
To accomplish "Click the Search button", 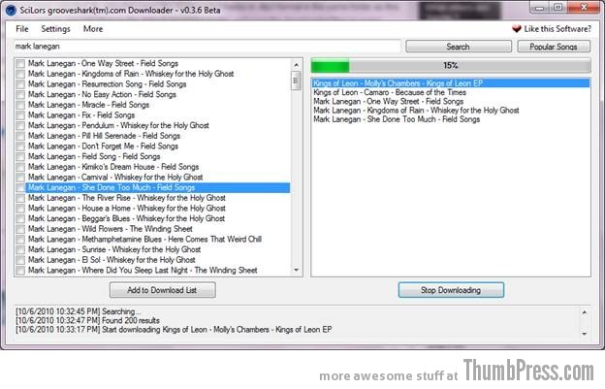I will click(x=459, y=47).
